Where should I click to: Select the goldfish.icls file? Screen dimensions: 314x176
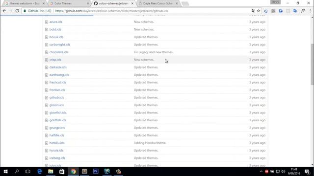58,120
